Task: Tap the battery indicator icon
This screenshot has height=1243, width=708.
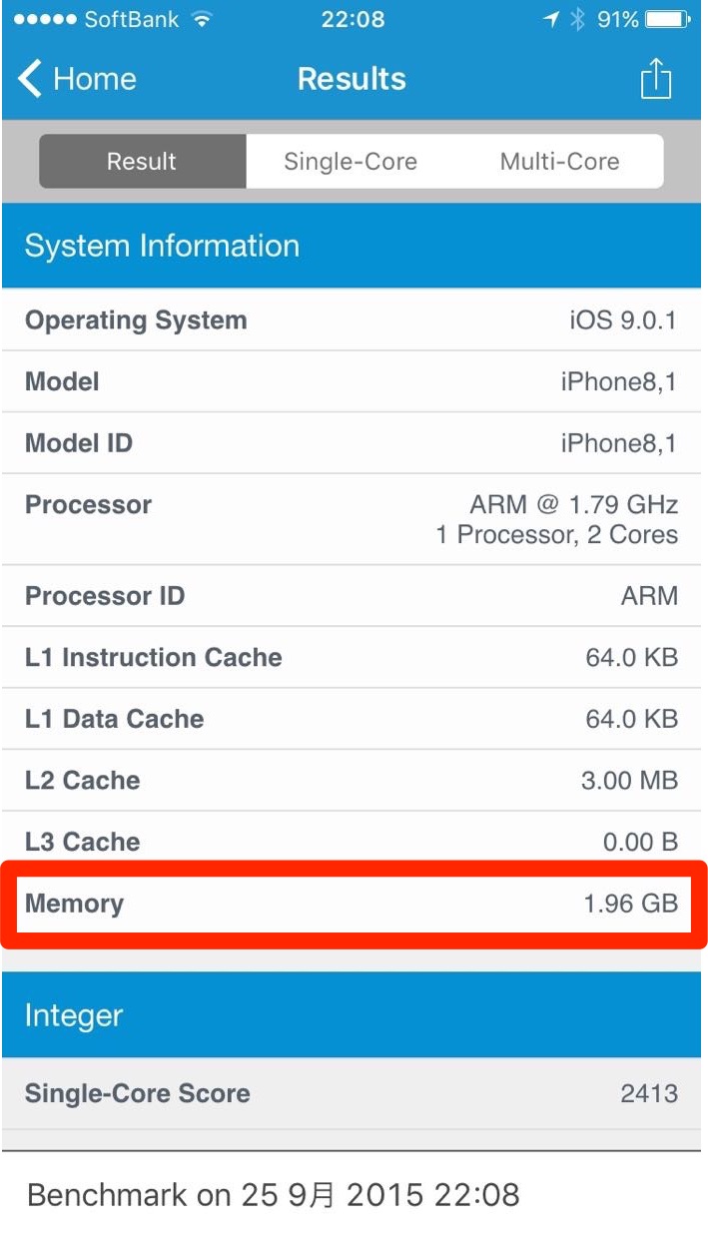Action: click(666, 19)
